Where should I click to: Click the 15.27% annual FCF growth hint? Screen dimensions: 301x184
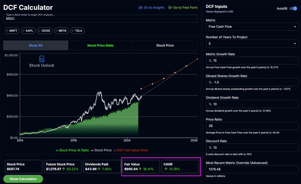tap(242, 67)
